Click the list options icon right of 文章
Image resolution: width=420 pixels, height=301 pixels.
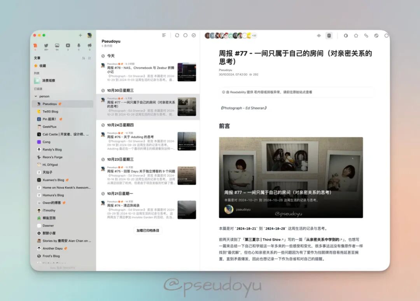(89, 58)
